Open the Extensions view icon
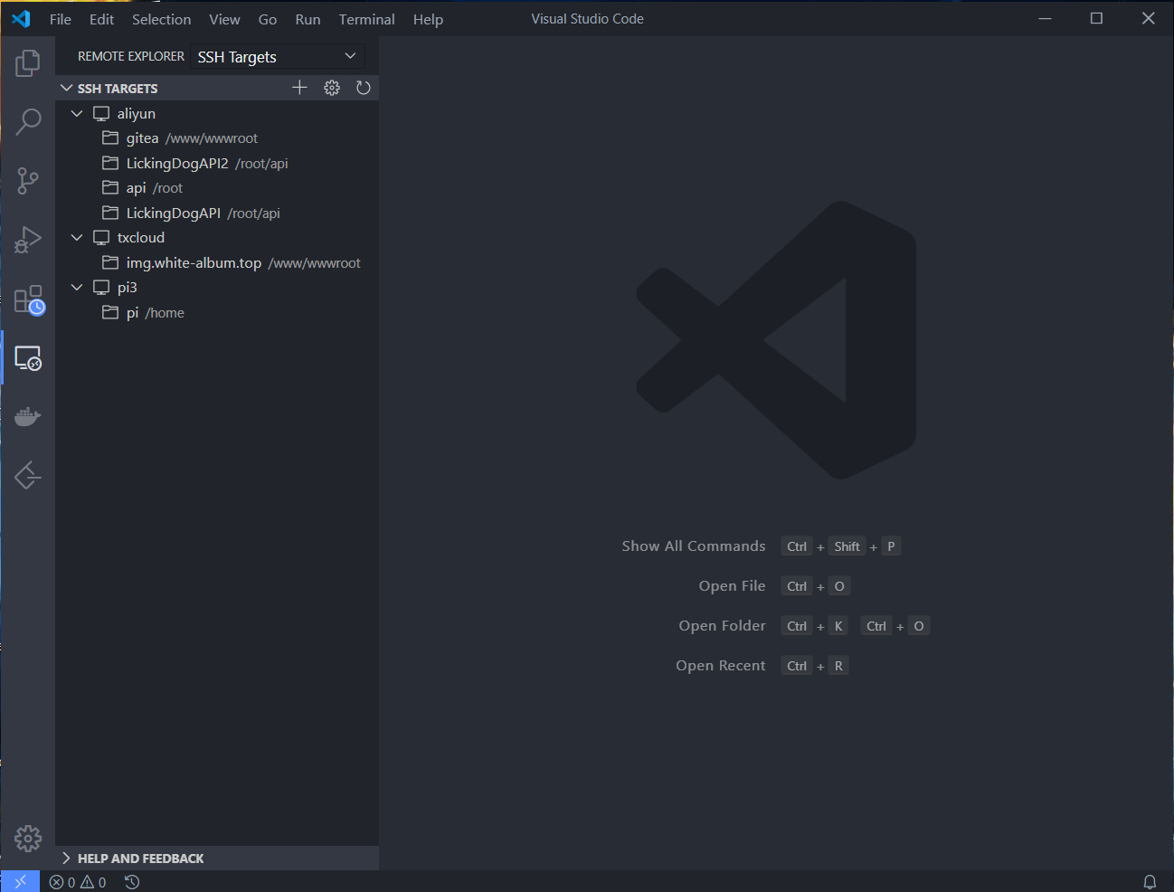 [x=28, y=299]
